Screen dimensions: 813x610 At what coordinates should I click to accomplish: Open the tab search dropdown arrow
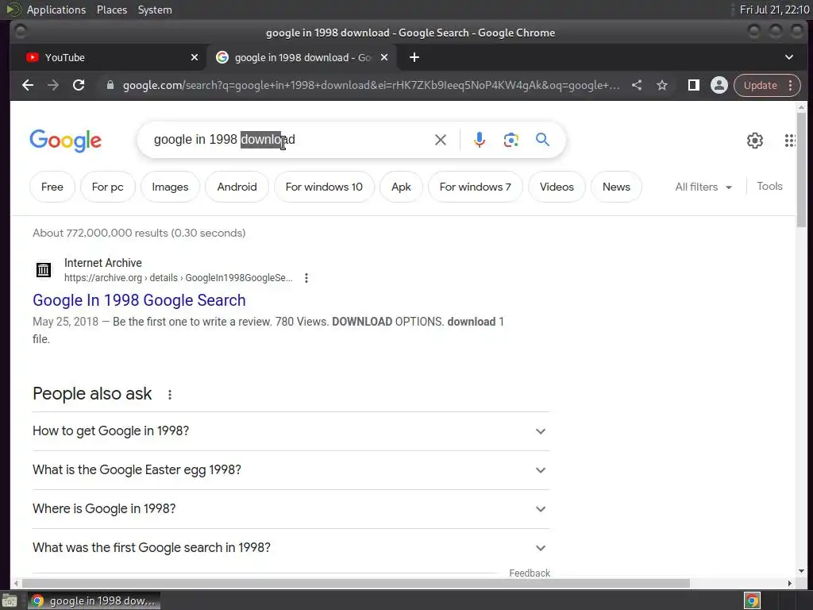788,57
